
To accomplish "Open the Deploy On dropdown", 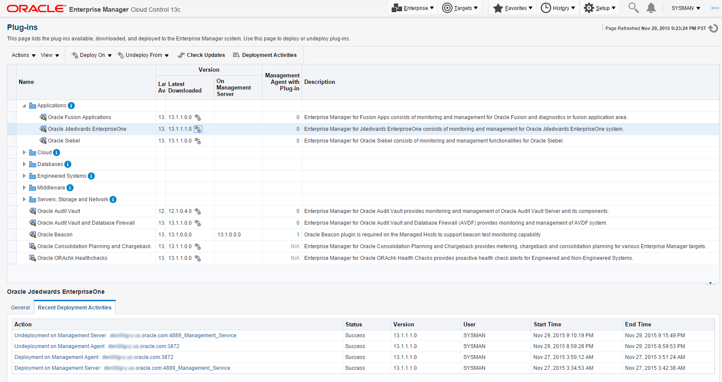I will coord(92,55).
